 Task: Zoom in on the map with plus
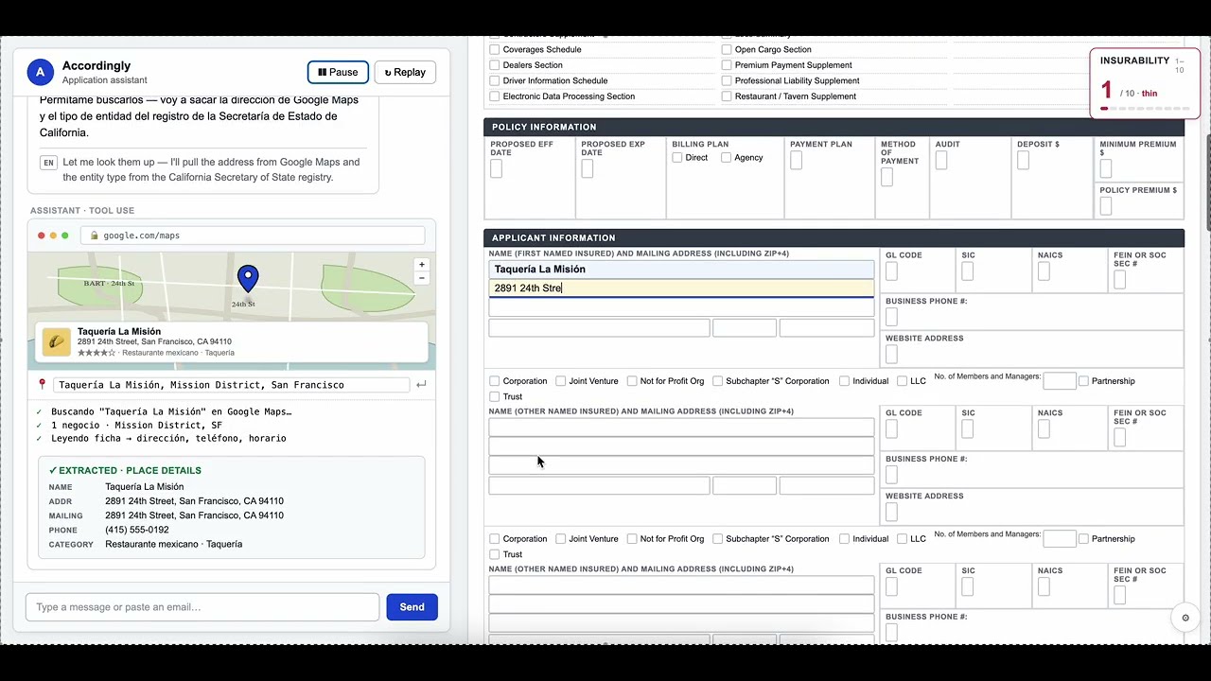coord(422,265)
